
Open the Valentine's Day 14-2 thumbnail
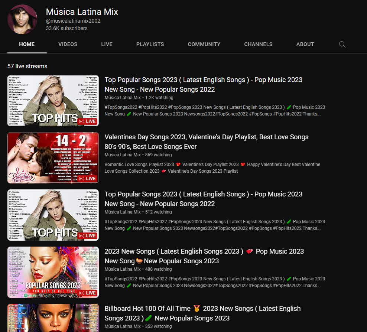(x=53, y=158)
